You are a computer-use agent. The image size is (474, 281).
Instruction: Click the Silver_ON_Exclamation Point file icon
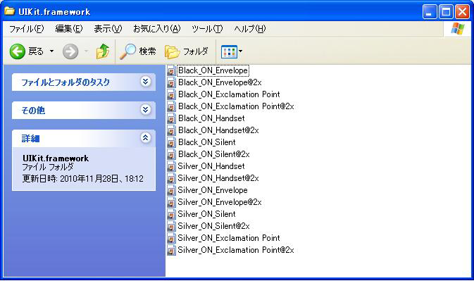171,238
